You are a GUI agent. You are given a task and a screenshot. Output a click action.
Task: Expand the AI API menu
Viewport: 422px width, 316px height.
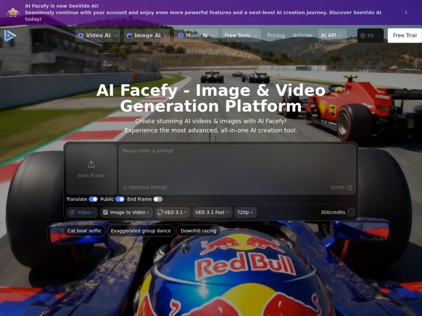[x=332, y=36]
